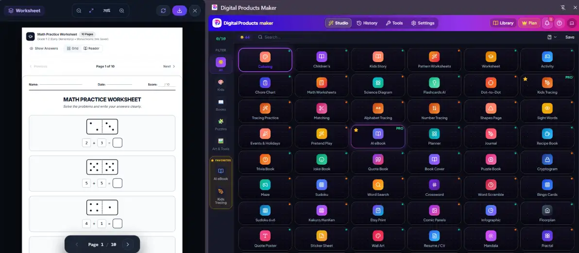The image size is (579, 253).
Task: Click the Save button
Action: coord(570,37)
